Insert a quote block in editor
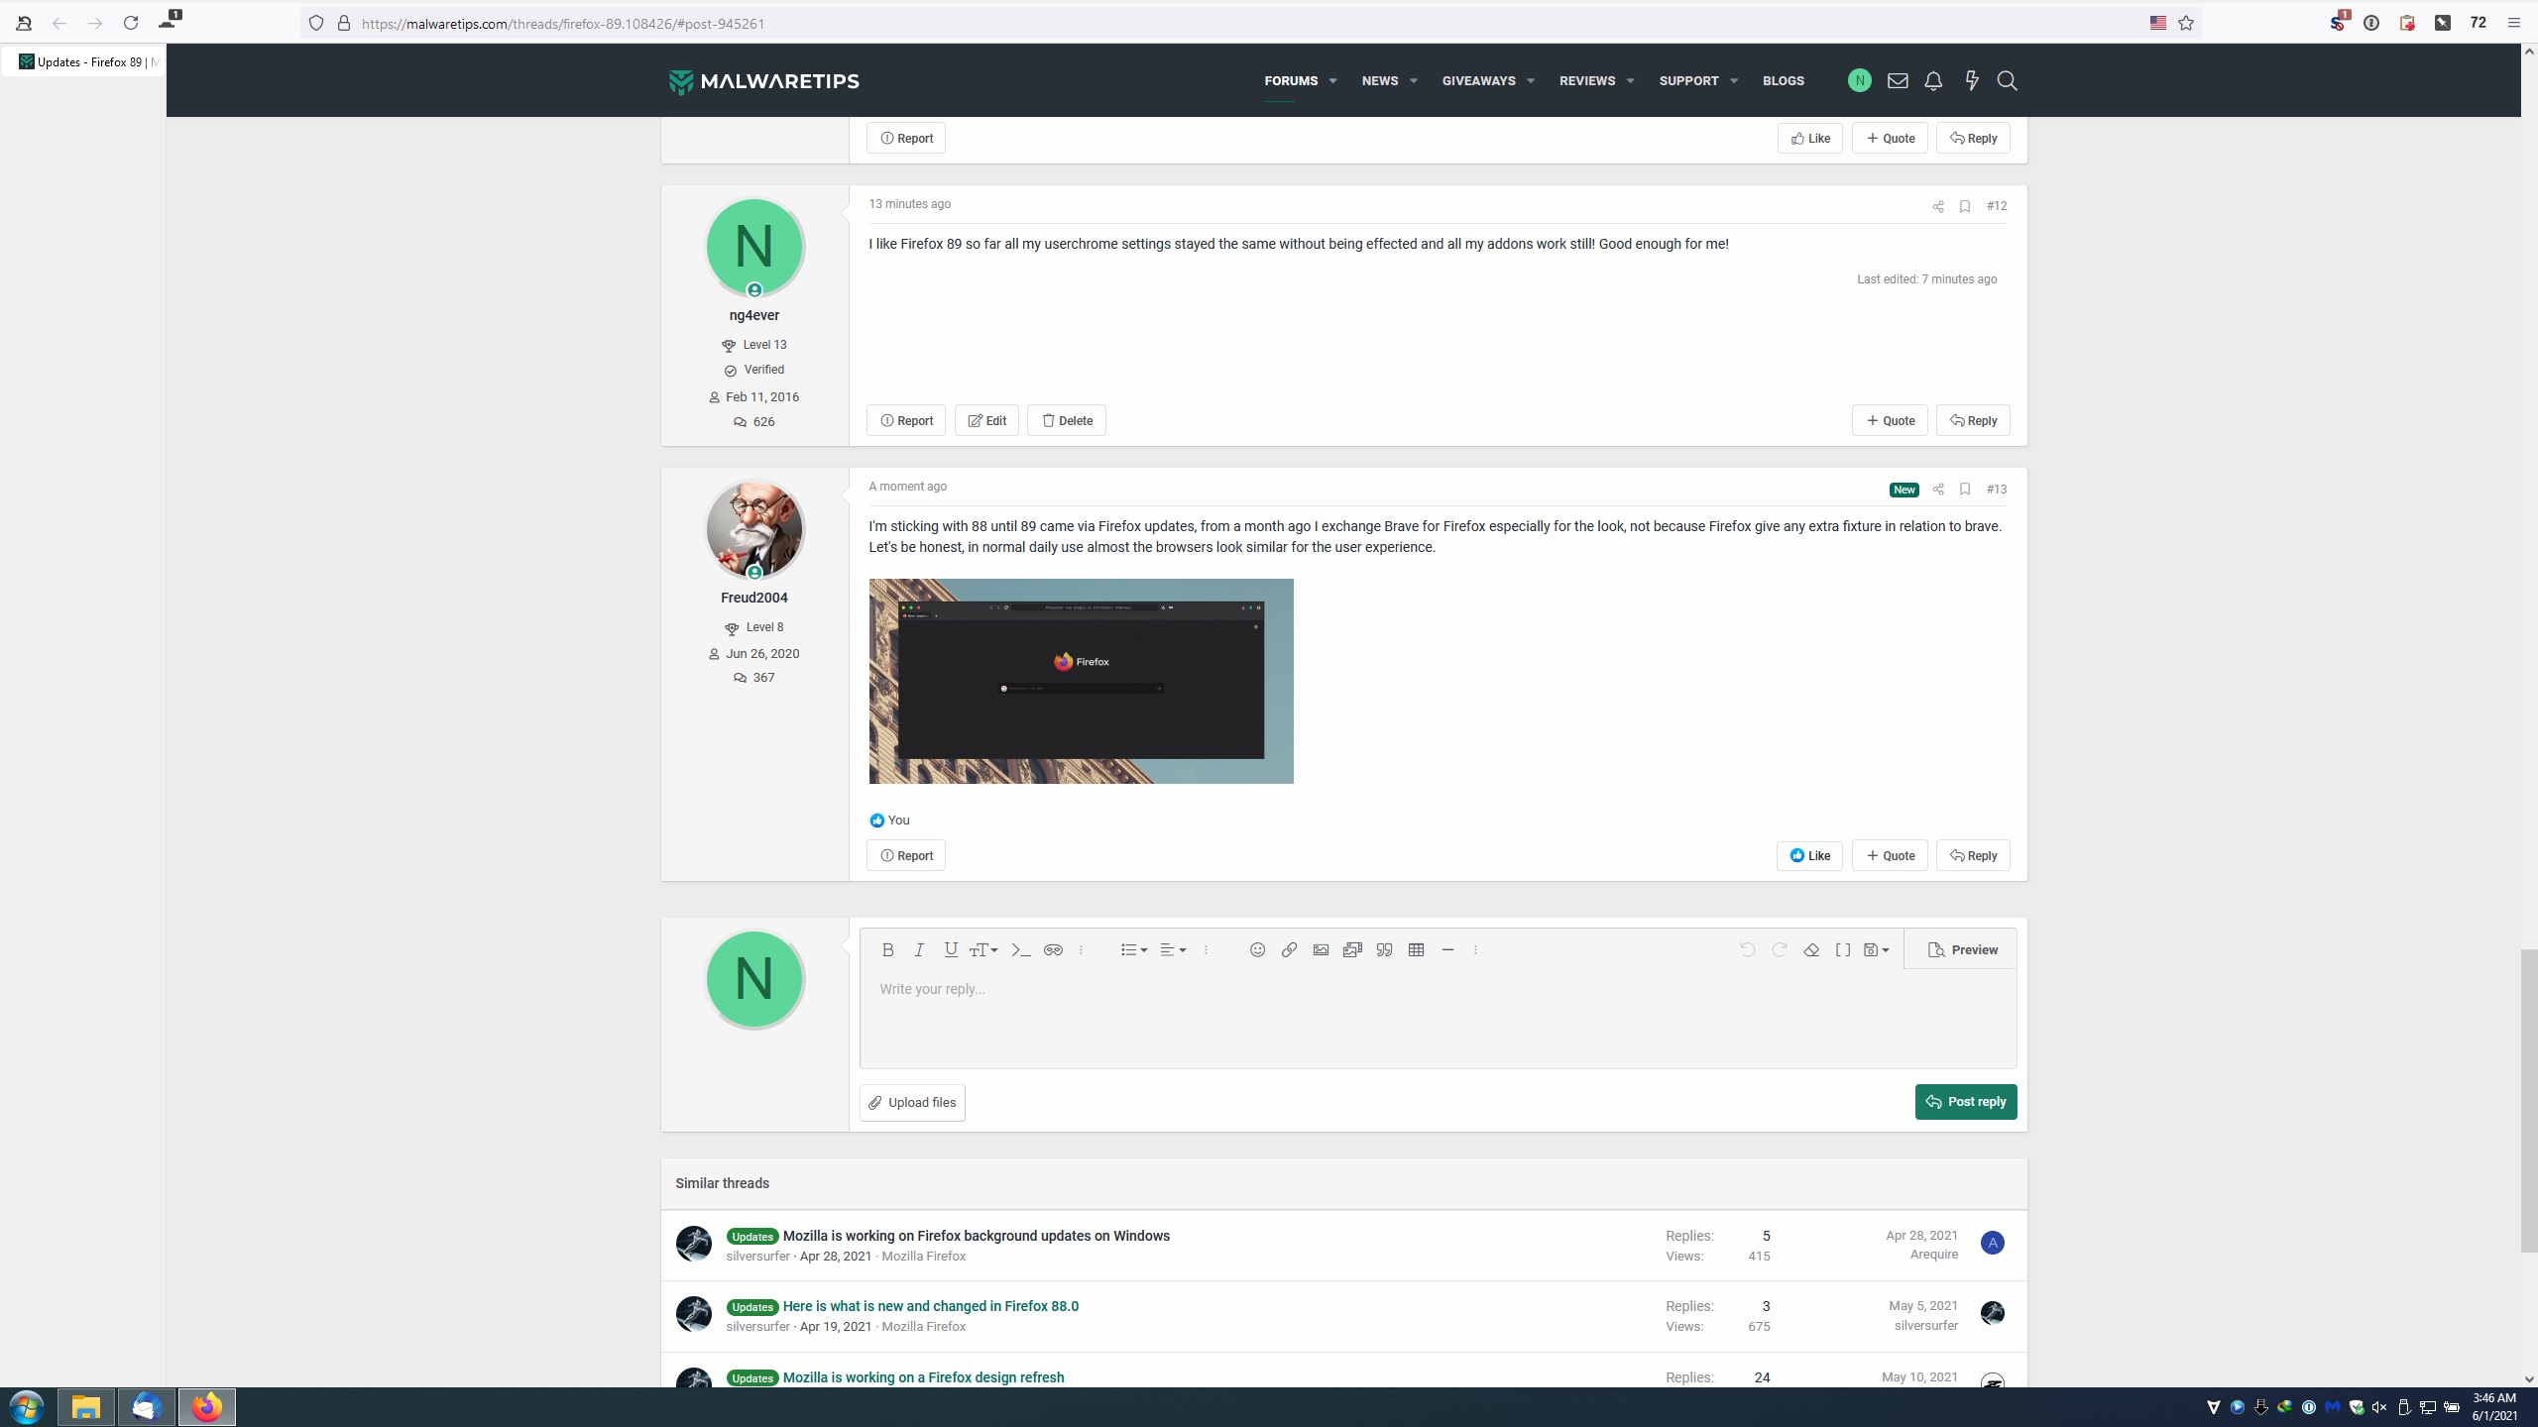 point(1384,949)
